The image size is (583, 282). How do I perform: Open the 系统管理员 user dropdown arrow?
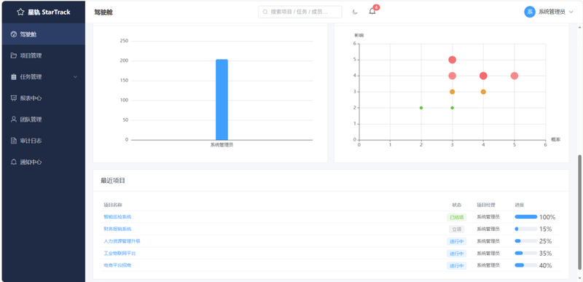point(571,12)
